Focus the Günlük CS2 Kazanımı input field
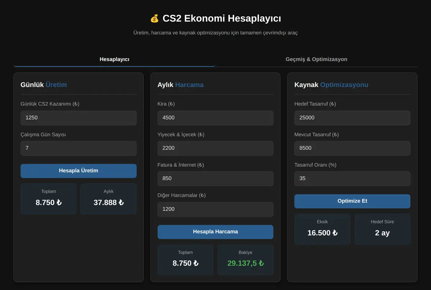 [x=78, y=118]
